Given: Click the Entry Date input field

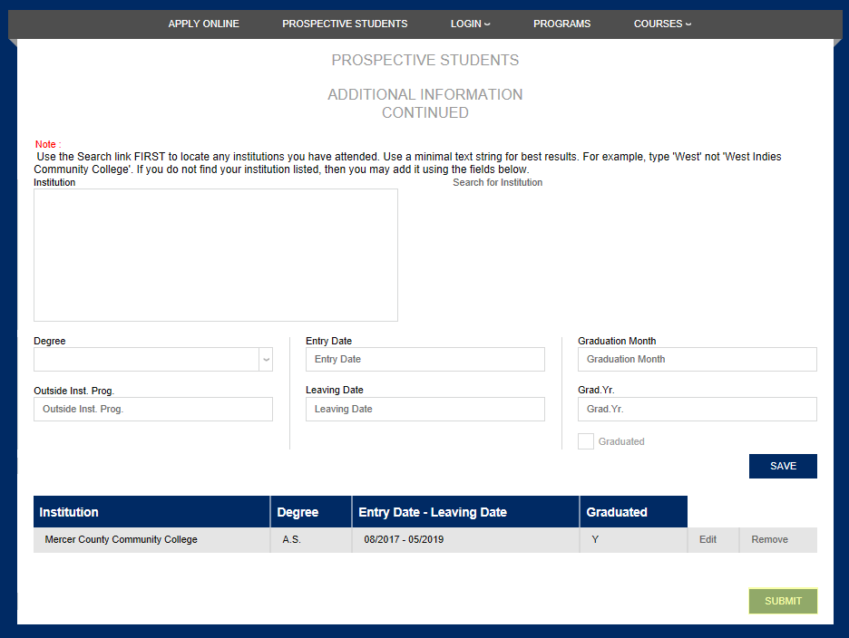Looking at the screenshot, I should pos(424,359).
